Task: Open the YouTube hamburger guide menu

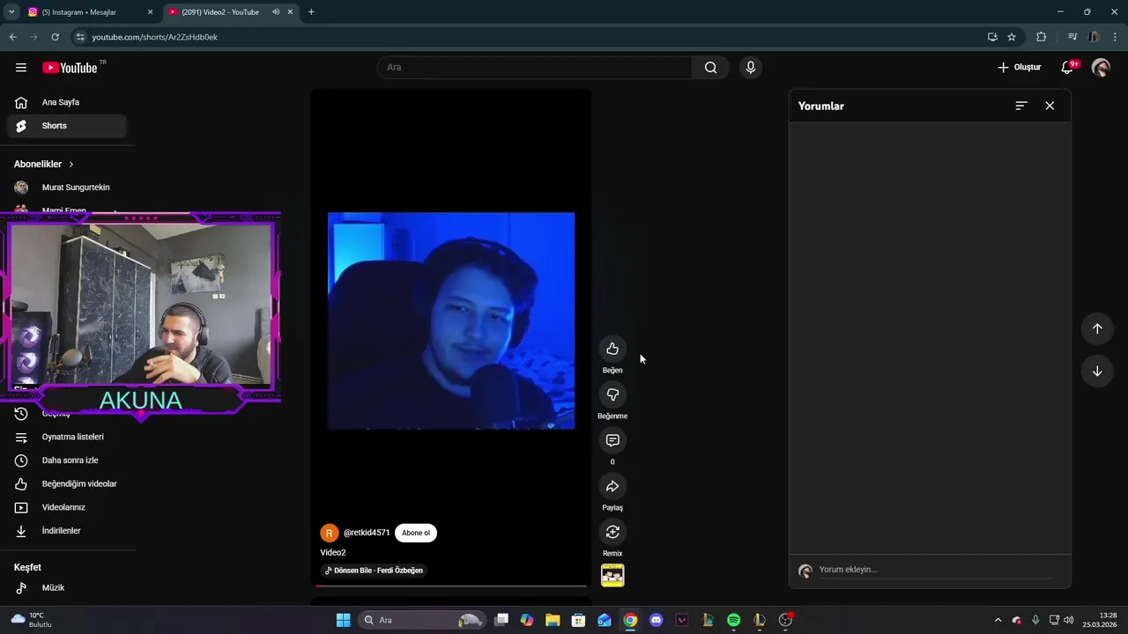Action: (21, 68)
